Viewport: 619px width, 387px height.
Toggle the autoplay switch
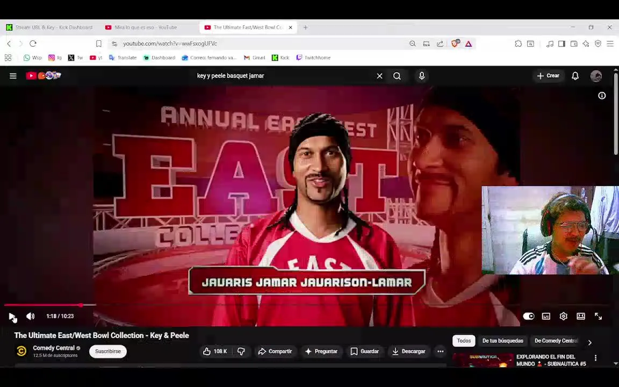click(529, 316)
